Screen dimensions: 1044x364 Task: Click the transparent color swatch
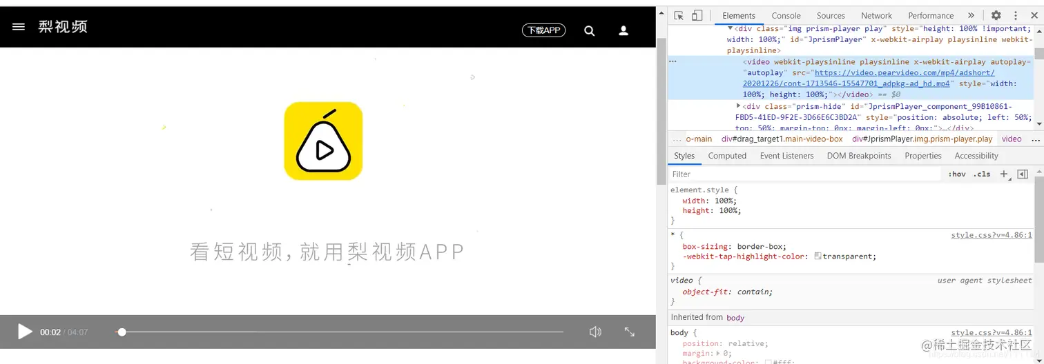click(x=818, y=256)
